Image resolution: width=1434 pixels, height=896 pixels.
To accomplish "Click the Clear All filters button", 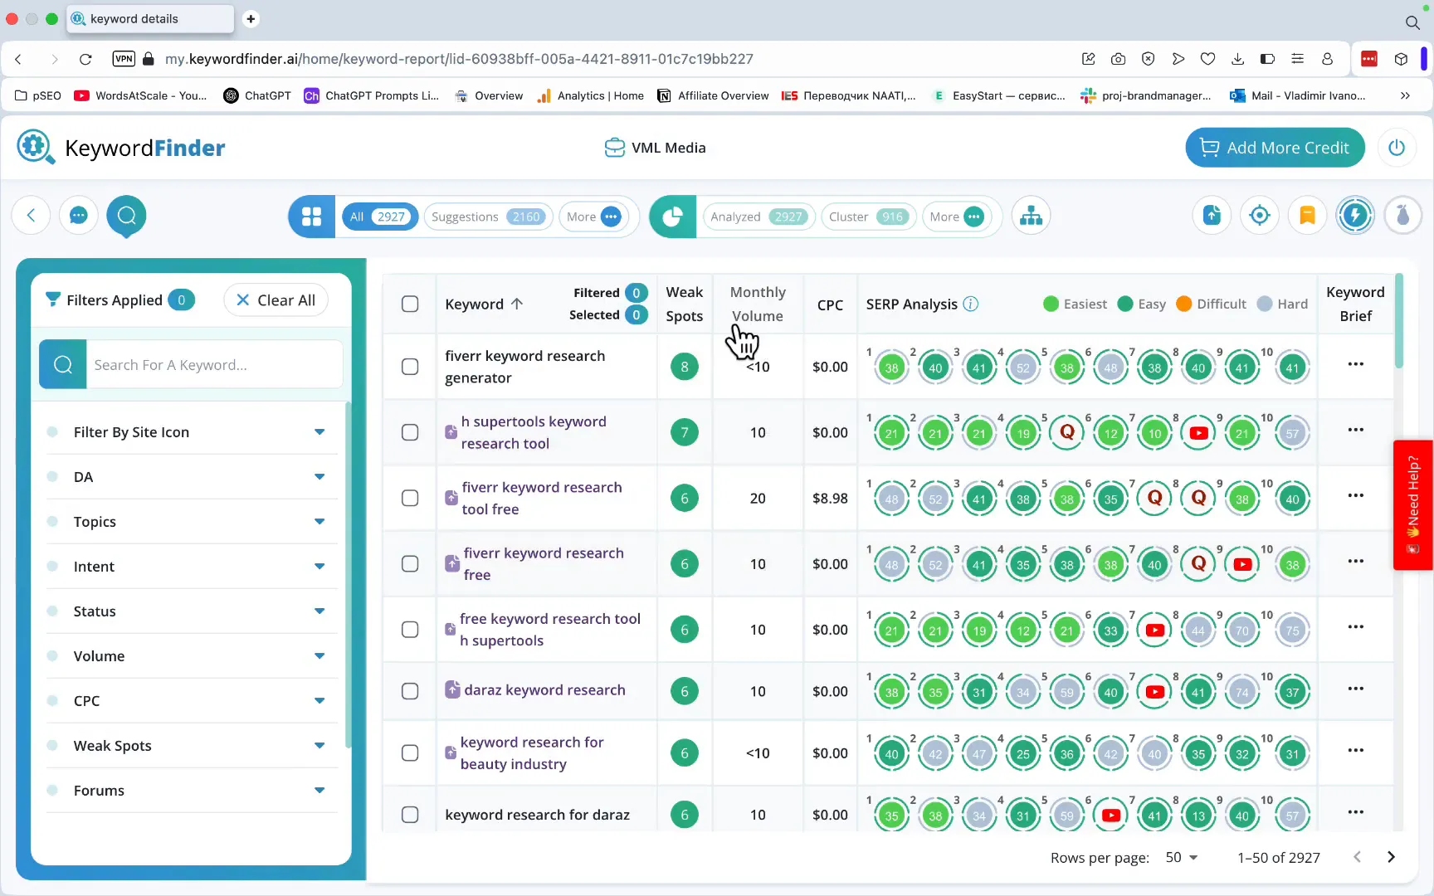I will pyautogui.click(x=276, y=300).
